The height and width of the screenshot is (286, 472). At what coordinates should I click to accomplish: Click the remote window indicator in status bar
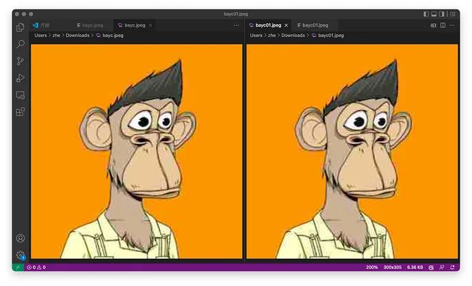[18, 267]
